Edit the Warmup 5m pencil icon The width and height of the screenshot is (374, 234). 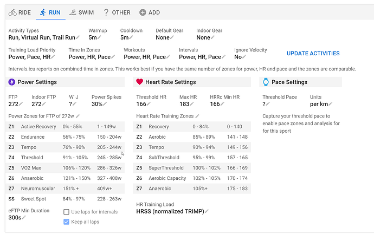(100, 37)
